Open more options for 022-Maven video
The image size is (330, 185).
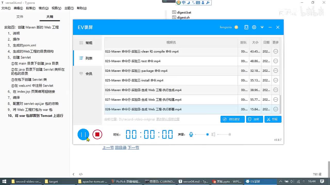pyautogui.click(x=276, y=51)
